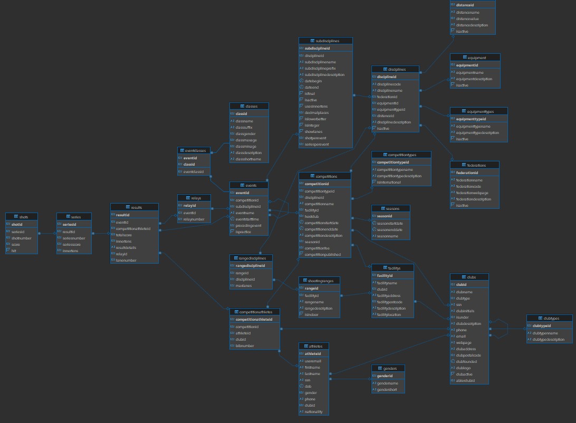The height and width of the screenshot is (423, 576).
Task: Select the classgender column in classes table
Action: click(x=246, y=134)
